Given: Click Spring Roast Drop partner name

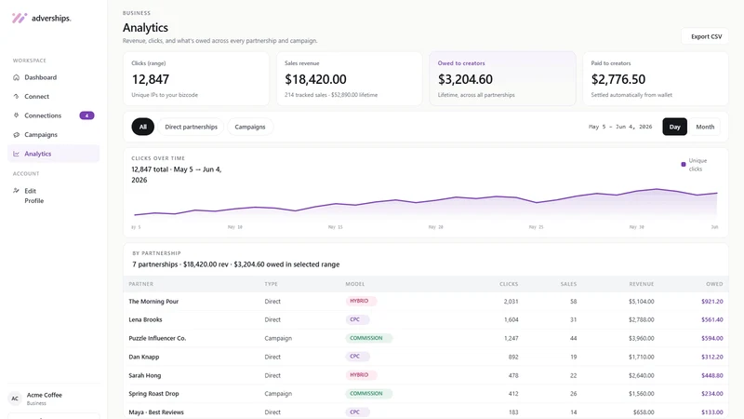Looking at the screenshot, I should coord(153,394).
